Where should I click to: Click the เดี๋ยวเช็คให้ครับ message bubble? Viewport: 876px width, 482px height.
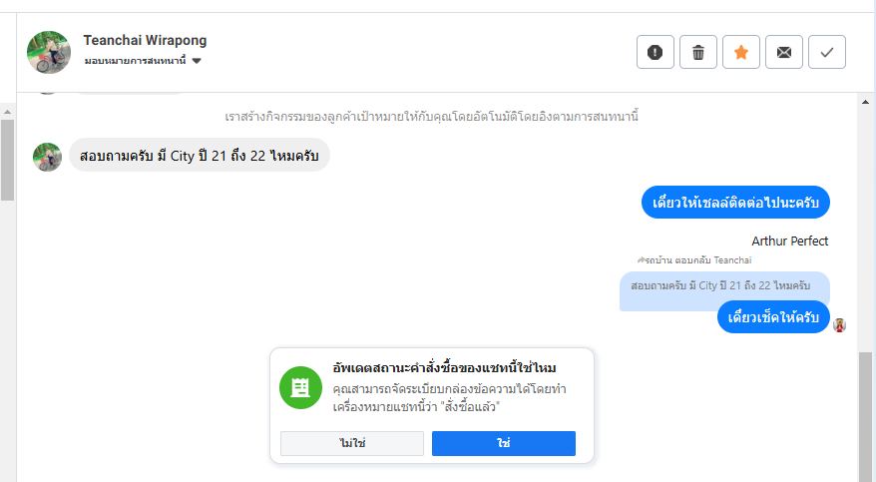click(773, 316)
